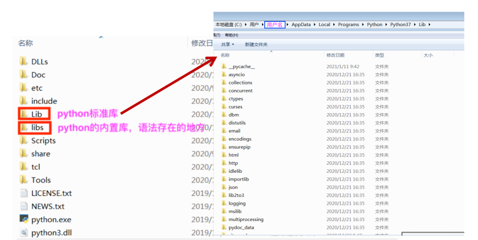Image resolution: width=478 pixels, height=240 pixels.
Task: Go to AppData breadcrumb segment
Action: [301, 24]
